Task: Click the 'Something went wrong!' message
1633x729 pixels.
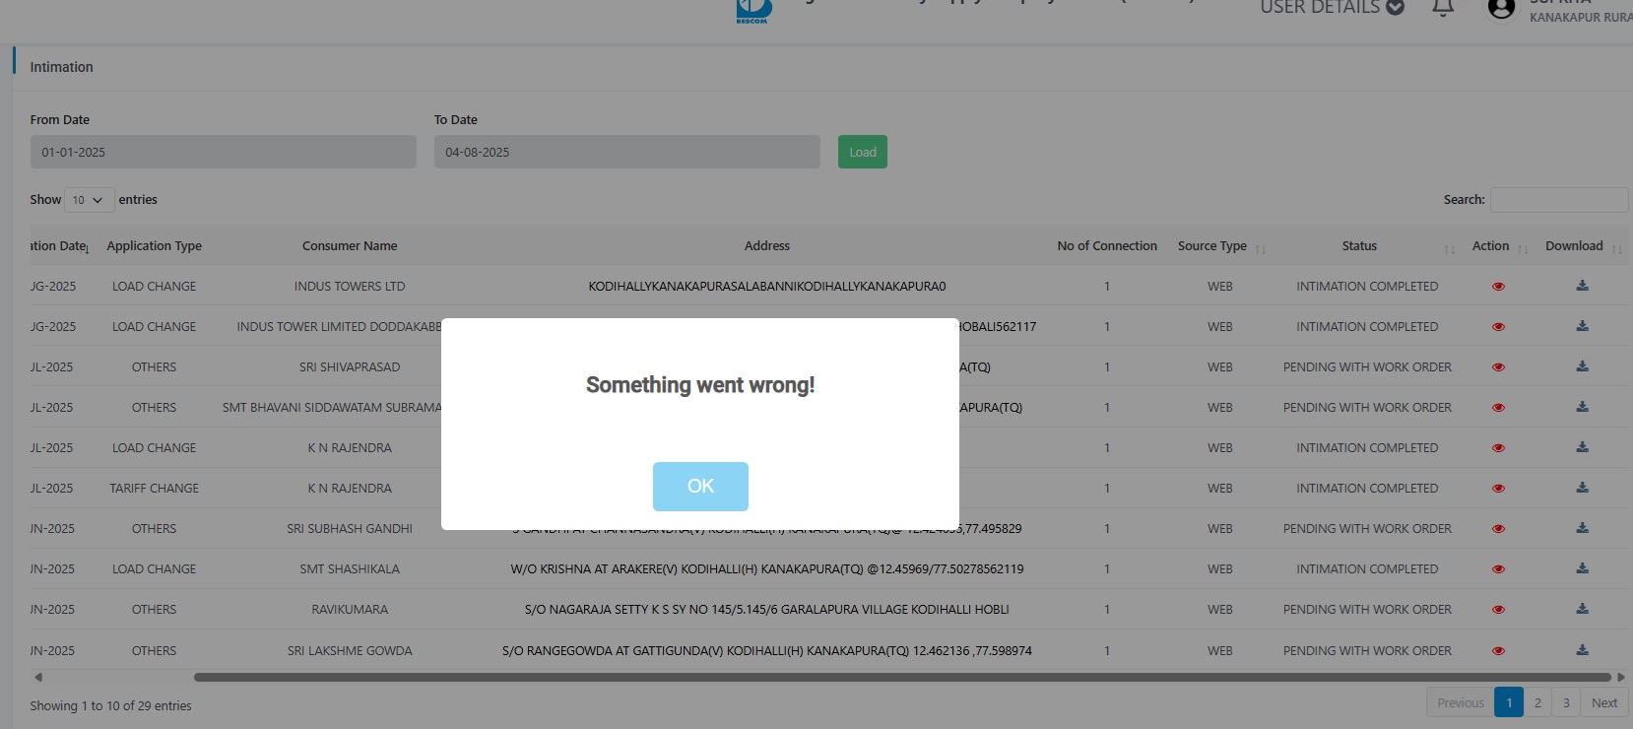Action: coord(700,385)
